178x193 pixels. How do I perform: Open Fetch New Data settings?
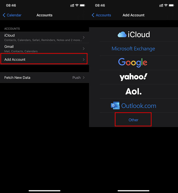click(42, 77)
